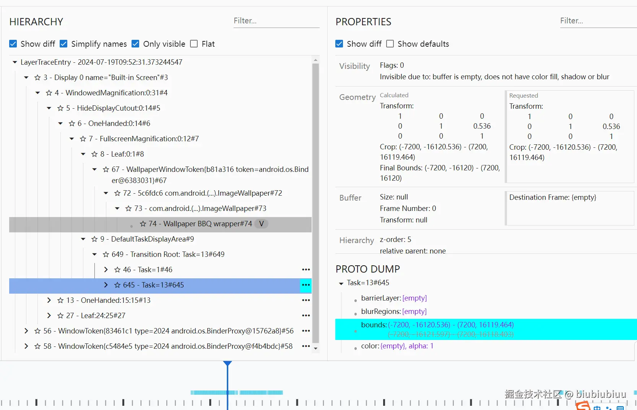Enable Show defaults checkbox
Image resolution: width=637 pixels, height=410 pixels.
click(x=390, y=44)
